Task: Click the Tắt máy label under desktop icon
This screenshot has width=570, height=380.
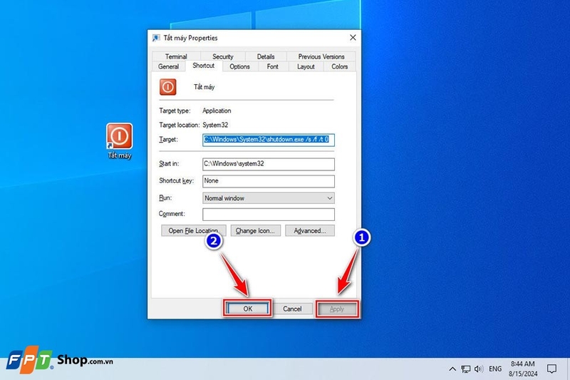Action: [x=120, y=155]
